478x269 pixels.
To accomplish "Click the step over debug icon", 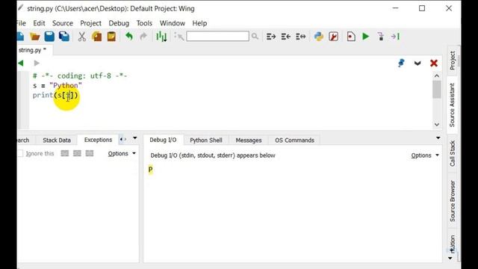I will click(x=395, y=37).
